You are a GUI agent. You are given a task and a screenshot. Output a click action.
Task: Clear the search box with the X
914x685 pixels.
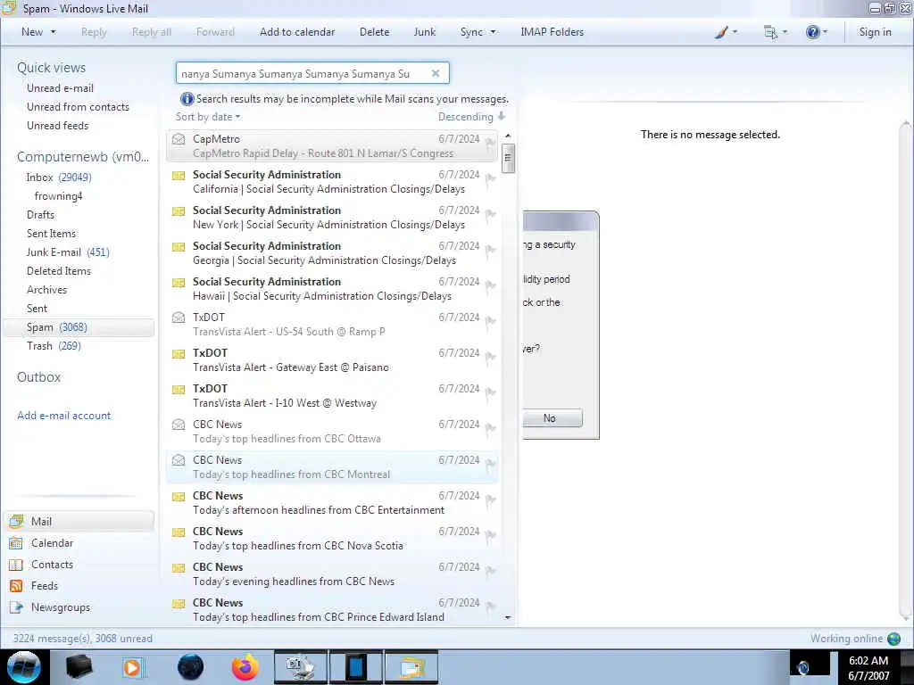(436, 73)
